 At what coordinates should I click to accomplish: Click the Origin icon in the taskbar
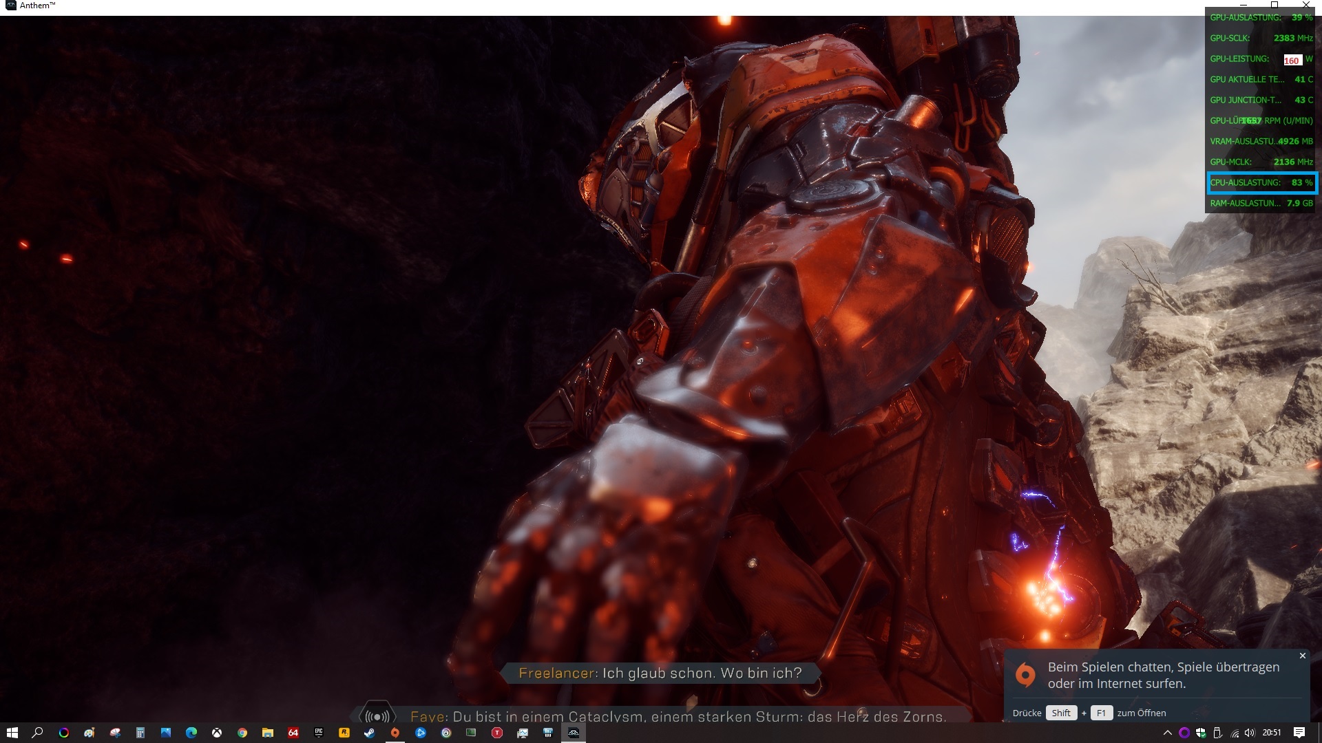point(395,733)
